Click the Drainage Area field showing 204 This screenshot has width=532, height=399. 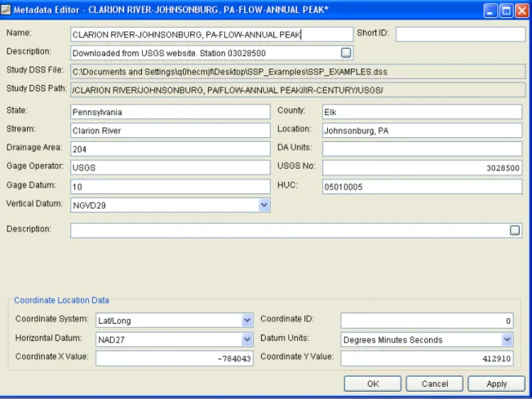click(171, 149)
